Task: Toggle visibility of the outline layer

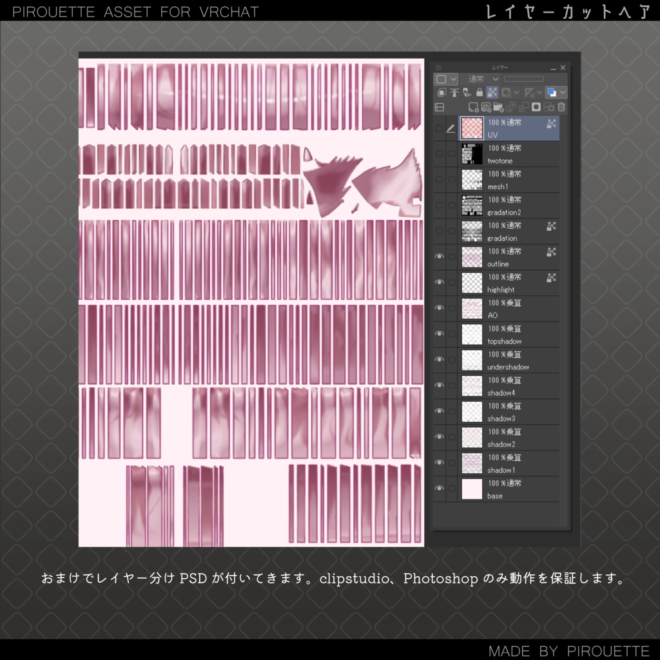Action: coord(440,256)
